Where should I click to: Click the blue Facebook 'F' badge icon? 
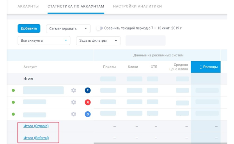click(x=88, y=90)
